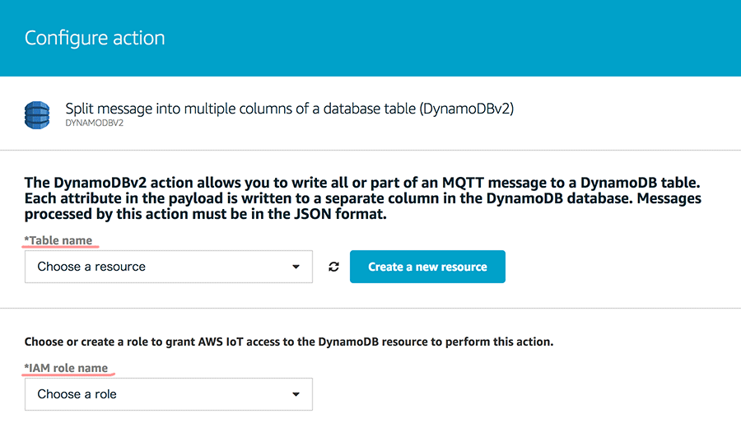This screenshot has width=741, height=428.
Task: Click the *Table name label
Action: pos(58,240)
